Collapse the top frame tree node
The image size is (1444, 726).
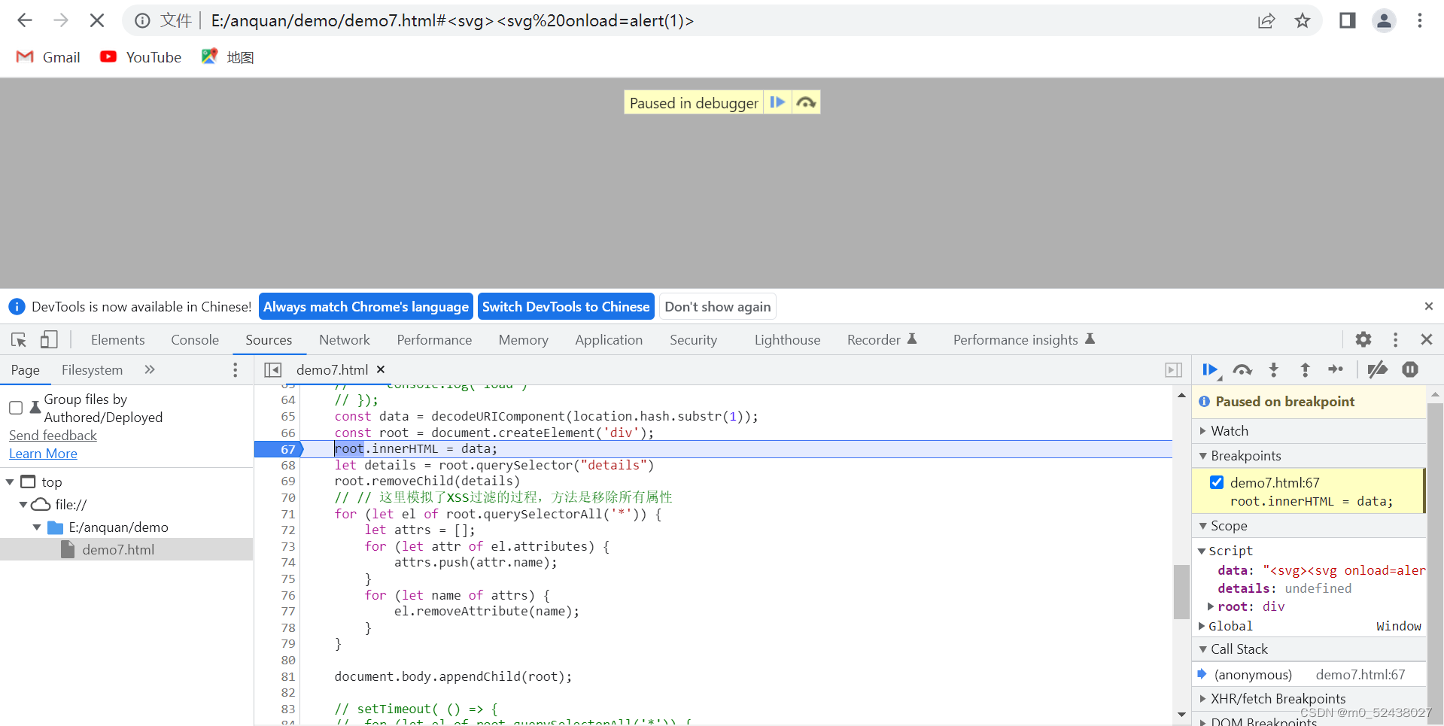[x=10, y=481]
